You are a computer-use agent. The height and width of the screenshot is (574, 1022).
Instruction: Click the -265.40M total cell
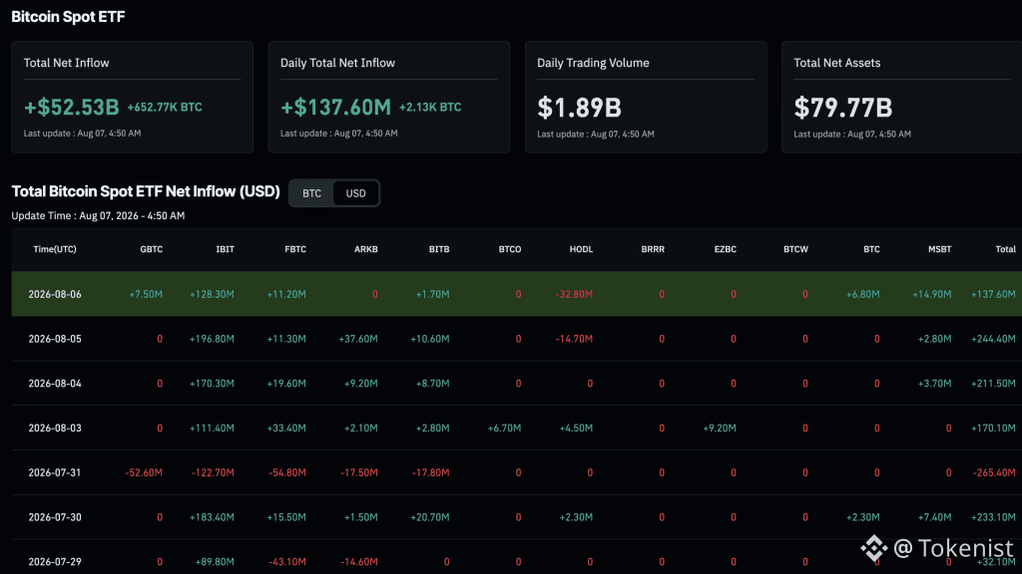[994, 472]
